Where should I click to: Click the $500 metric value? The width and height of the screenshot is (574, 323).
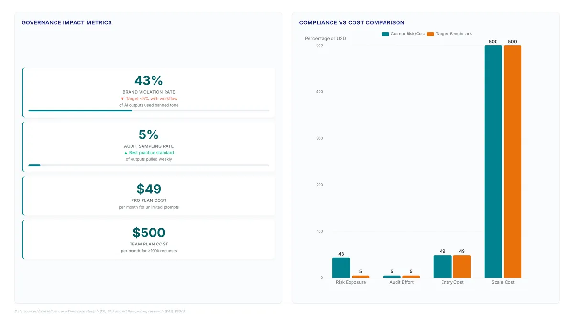click(149, 233)
